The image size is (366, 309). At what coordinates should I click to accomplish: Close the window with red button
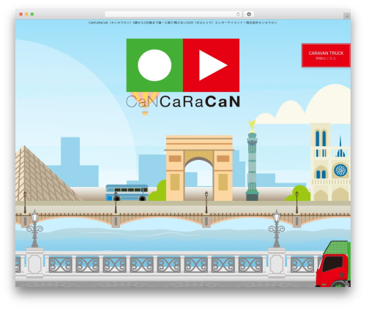[21, 14]
